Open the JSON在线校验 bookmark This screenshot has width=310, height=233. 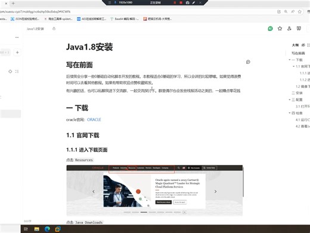click(x=25, y=19)
